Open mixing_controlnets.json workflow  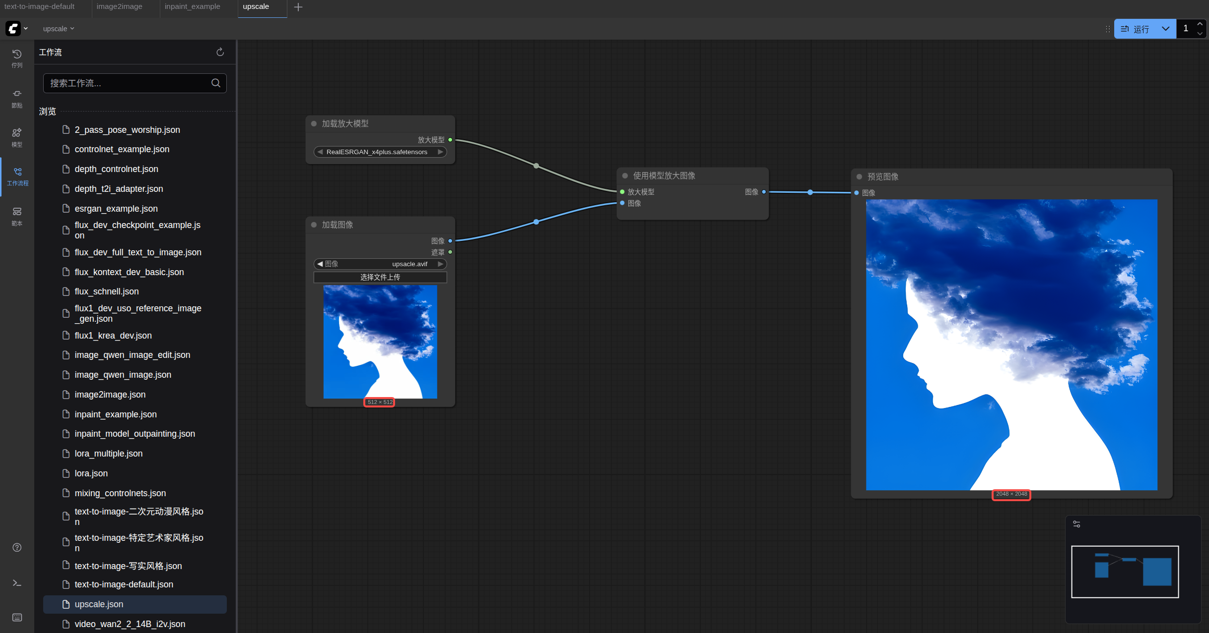click(x=135, y=493)
